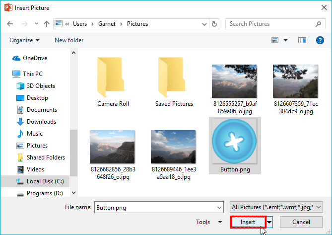Change your view icon button

pos(275,40)
